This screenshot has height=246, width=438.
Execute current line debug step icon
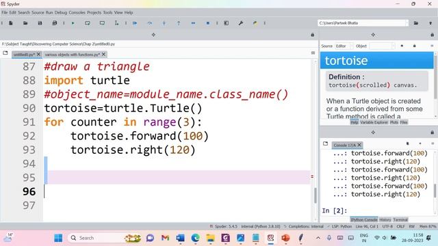coord(150,23)
